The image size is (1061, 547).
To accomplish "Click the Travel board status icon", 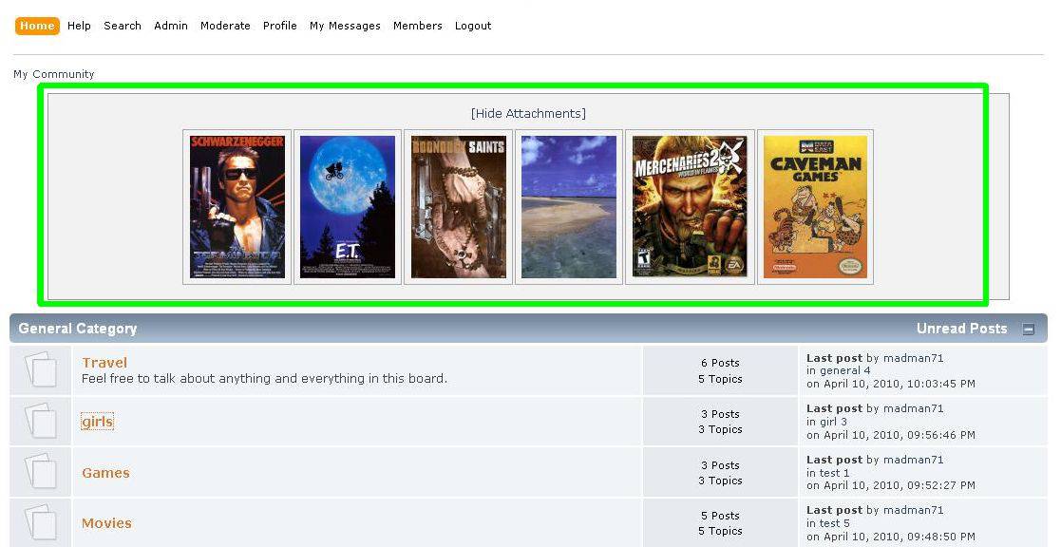I will [x=41, y=369].
